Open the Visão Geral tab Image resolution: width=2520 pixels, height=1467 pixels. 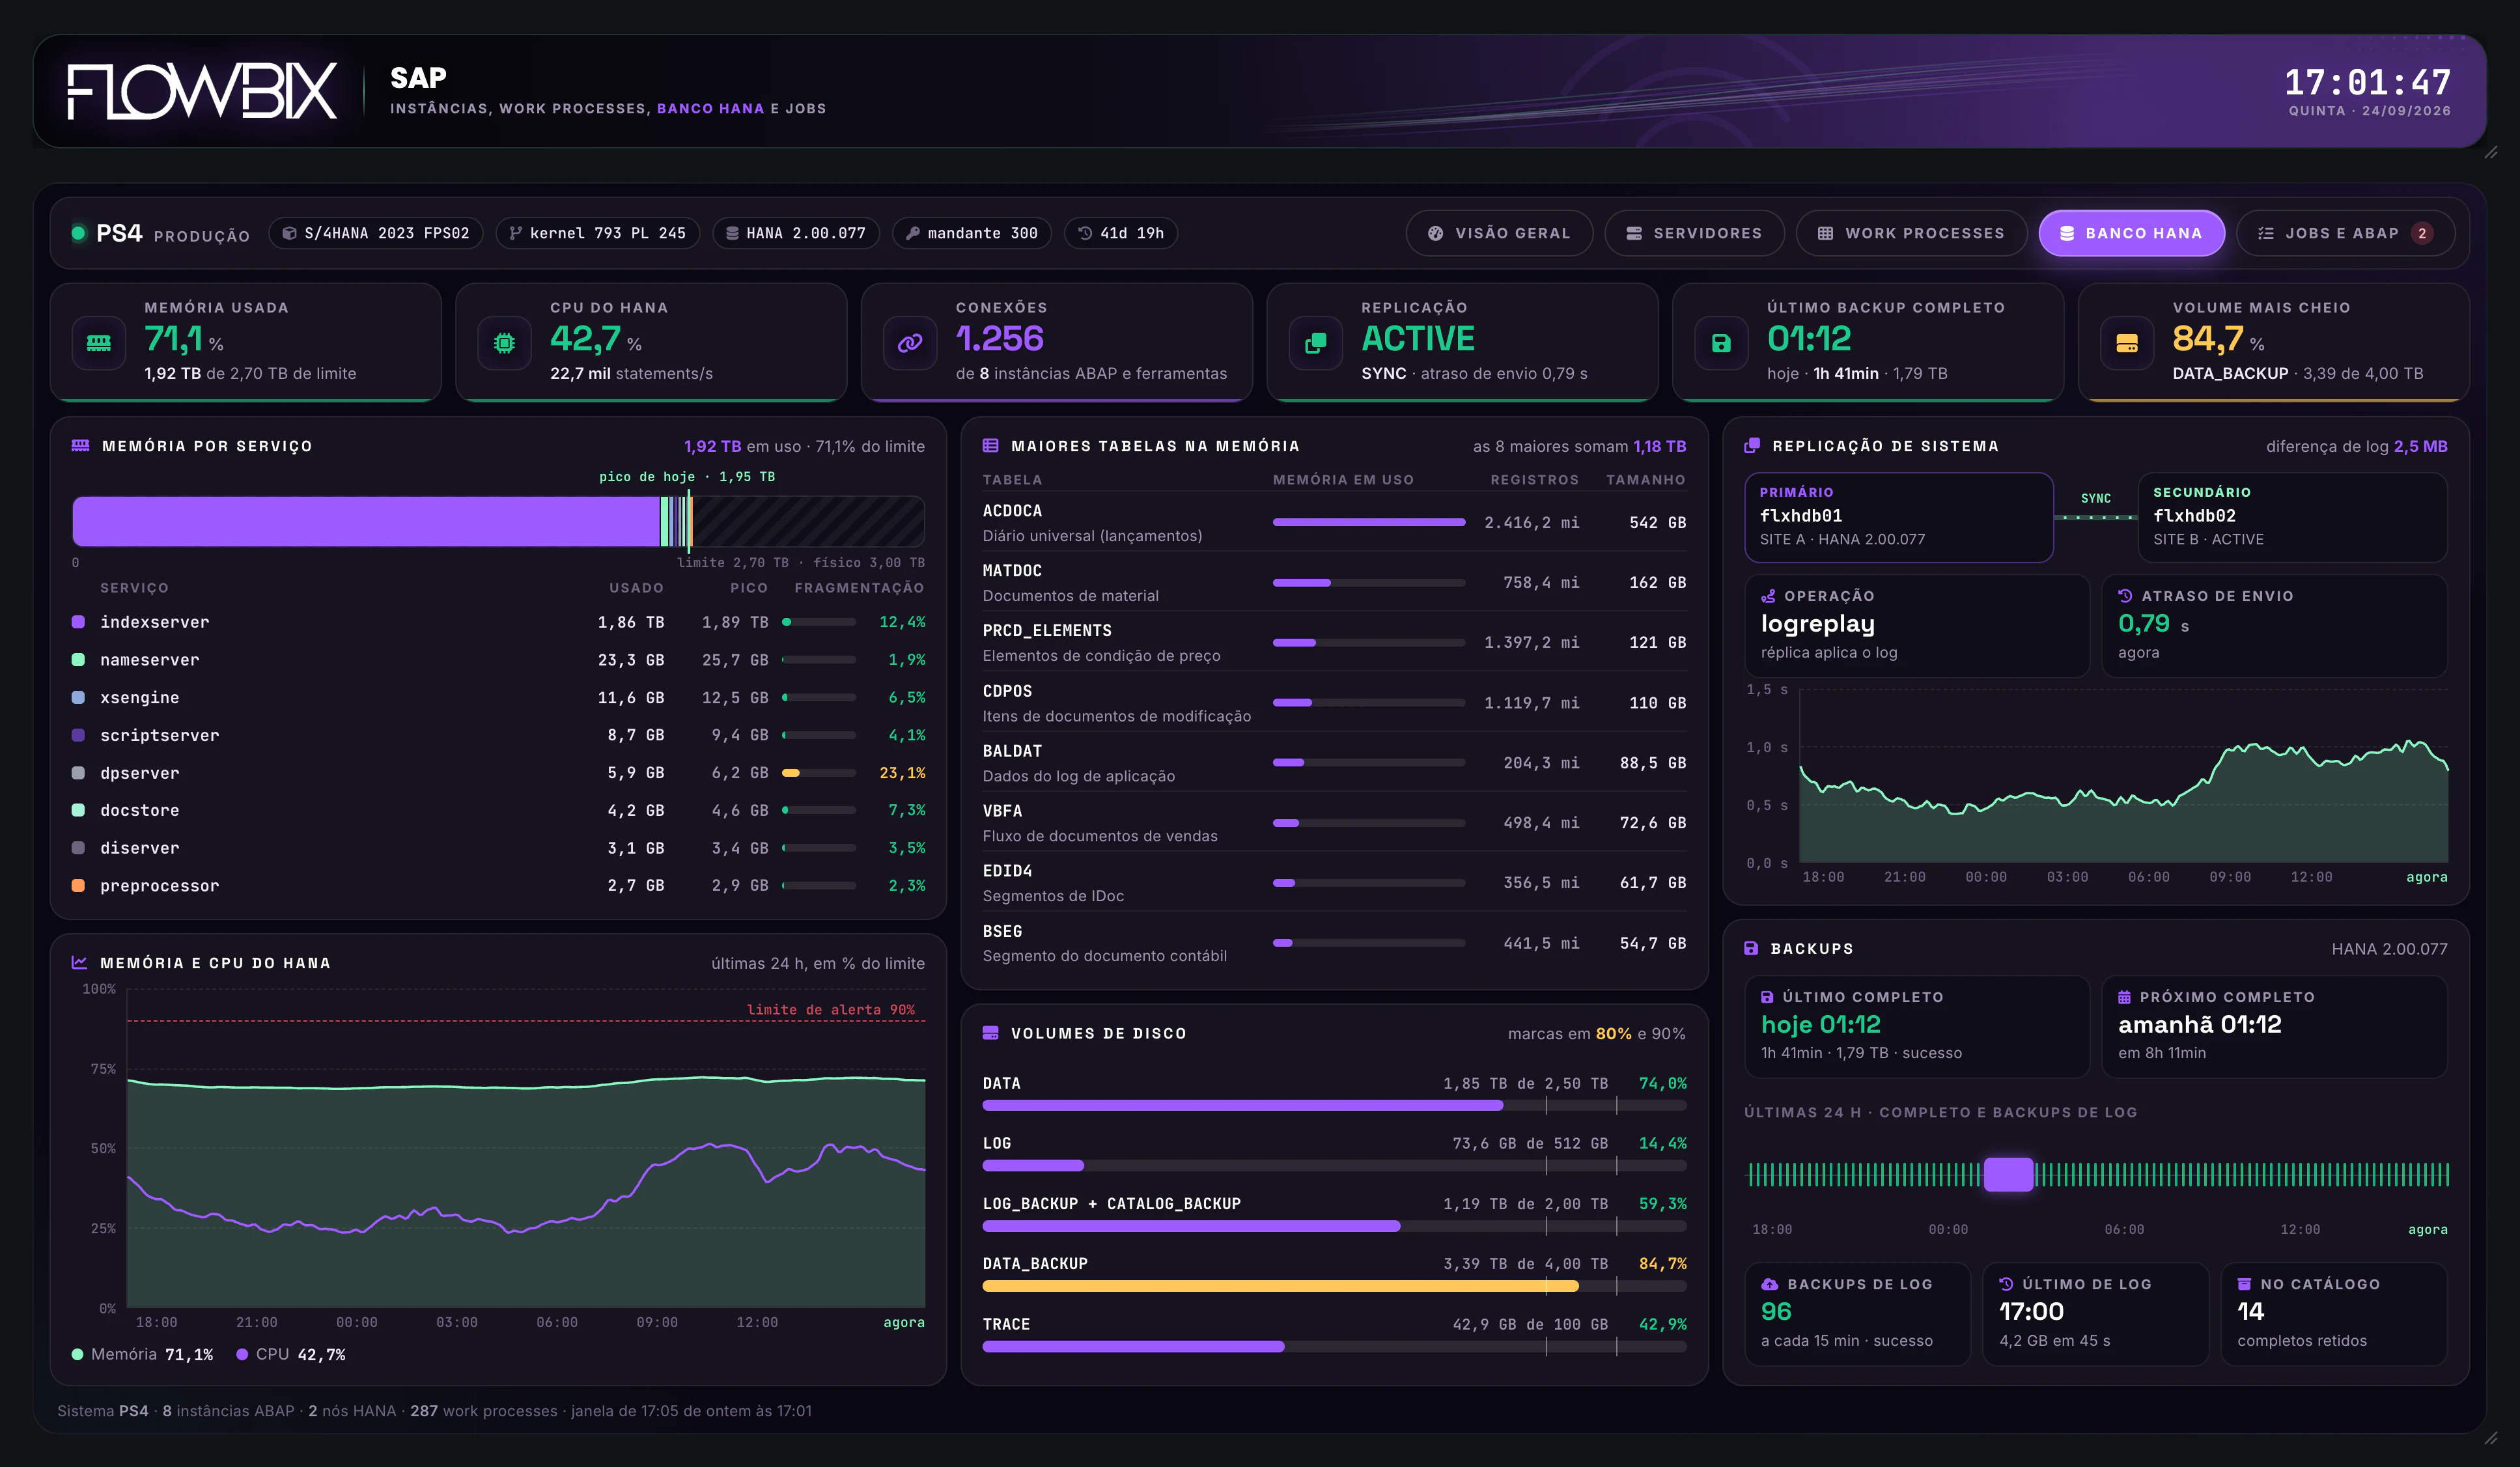pyautogui.click(x=1499, y=233)
